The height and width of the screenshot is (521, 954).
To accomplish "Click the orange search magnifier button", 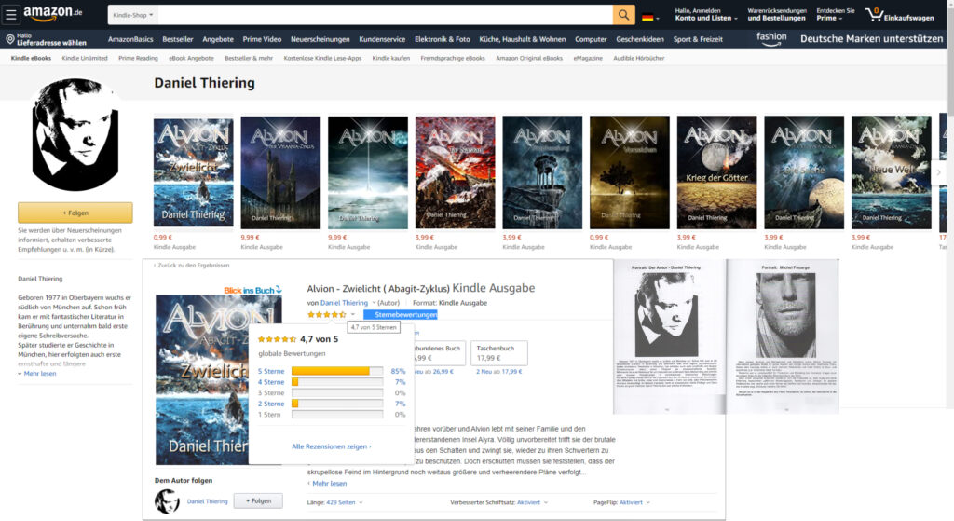I will [x=623, y=15].
